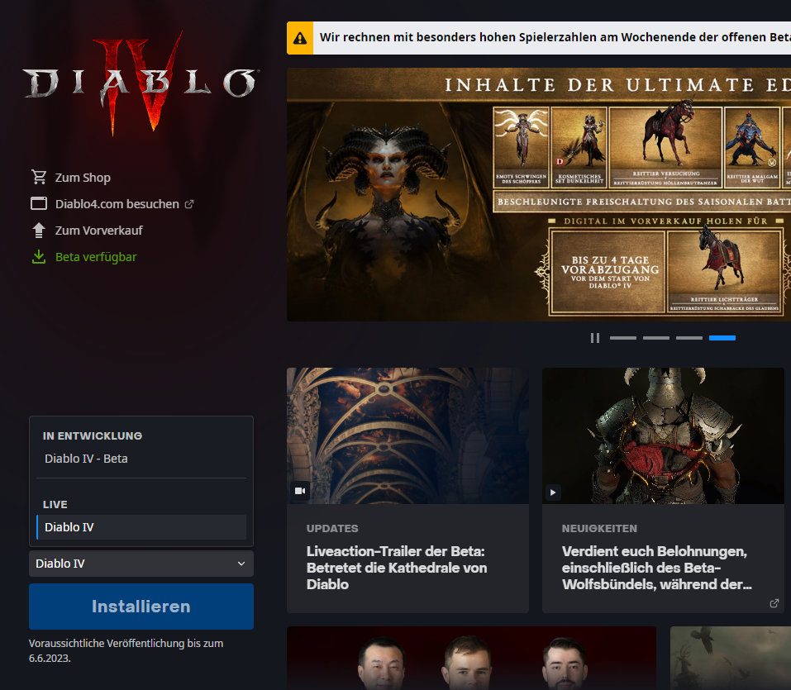Click the Voraussichtliche Veröffentlichung release date text

(126, 650)
